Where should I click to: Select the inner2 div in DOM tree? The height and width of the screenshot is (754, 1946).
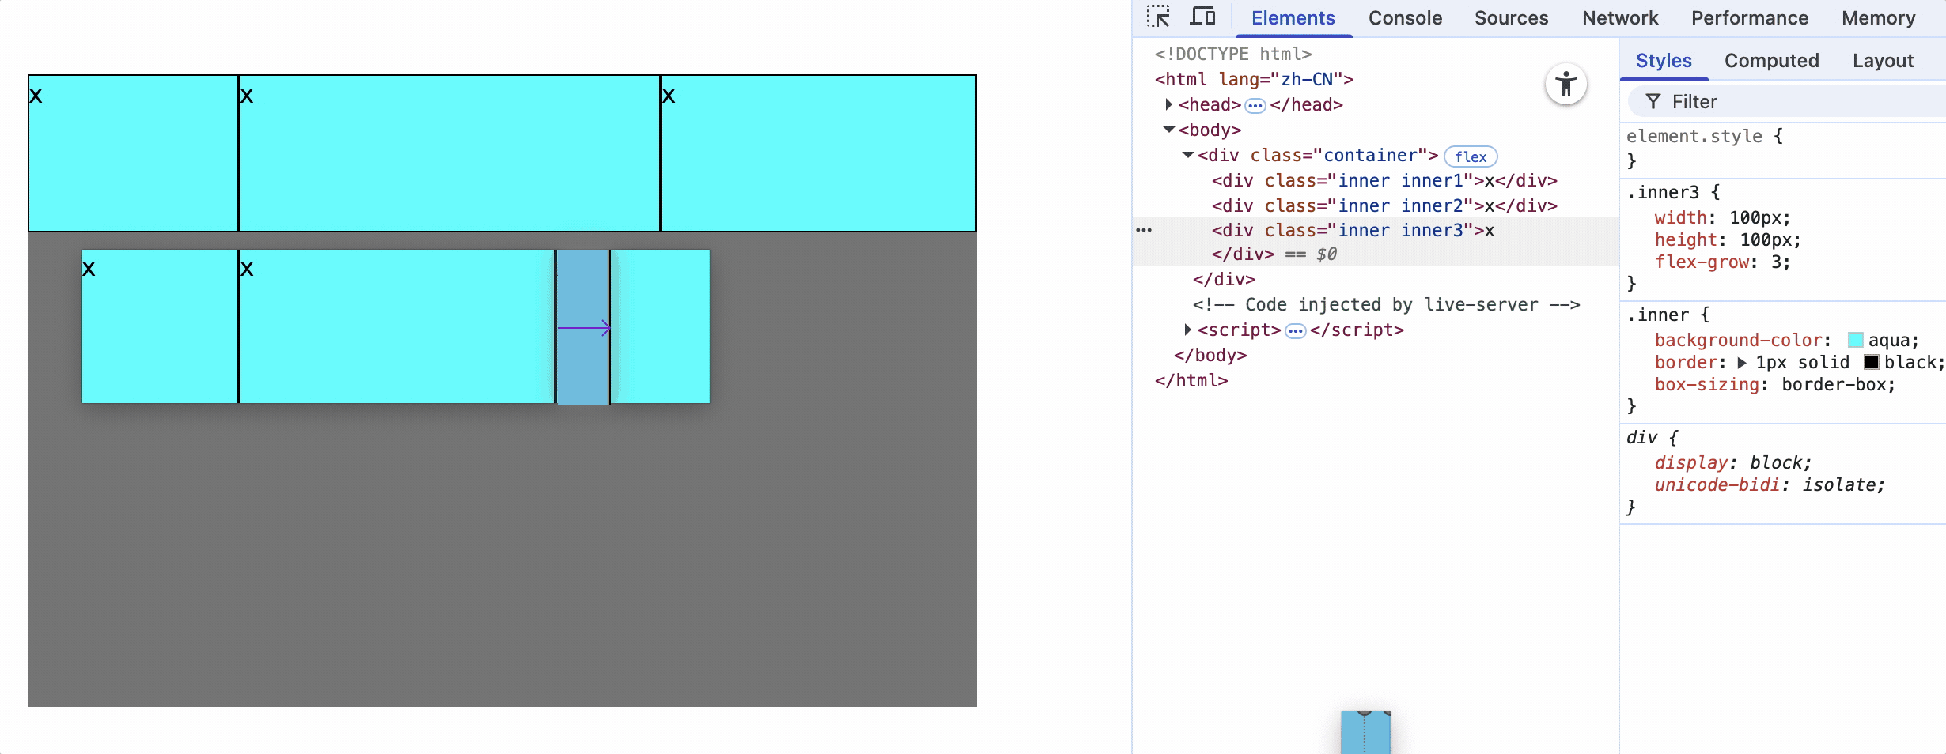[x=1384, y=205]
